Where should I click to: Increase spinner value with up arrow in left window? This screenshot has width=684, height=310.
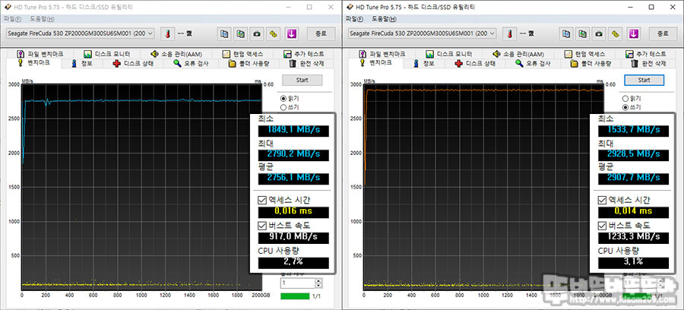pyautogui.click(x=319, y=281)
